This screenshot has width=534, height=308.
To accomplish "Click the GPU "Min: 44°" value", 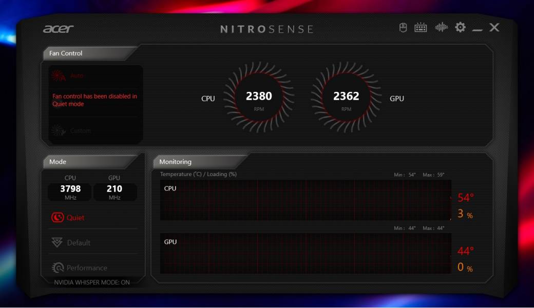I will 405,228.
